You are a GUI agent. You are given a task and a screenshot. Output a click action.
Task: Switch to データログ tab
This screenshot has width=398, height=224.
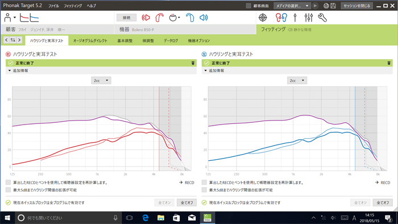[x=171, y=40]
